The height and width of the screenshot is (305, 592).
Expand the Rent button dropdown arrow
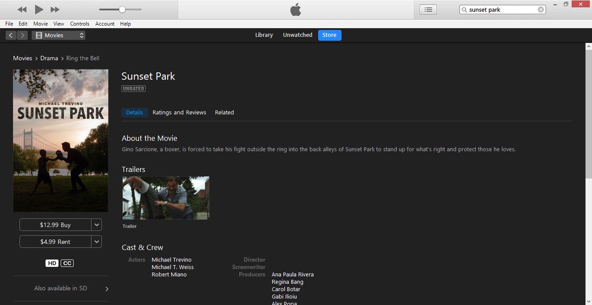(x=97, y=242)
